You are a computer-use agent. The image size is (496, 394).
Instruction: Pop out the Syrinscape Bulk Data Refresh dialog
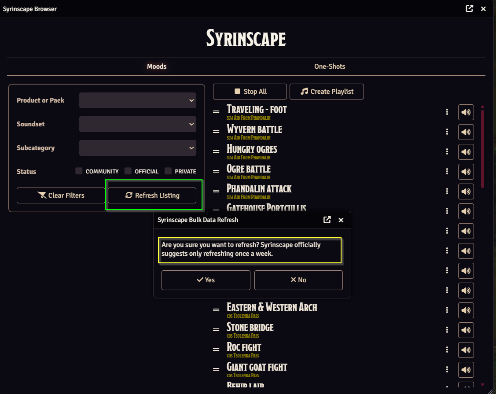coord(327,220)
